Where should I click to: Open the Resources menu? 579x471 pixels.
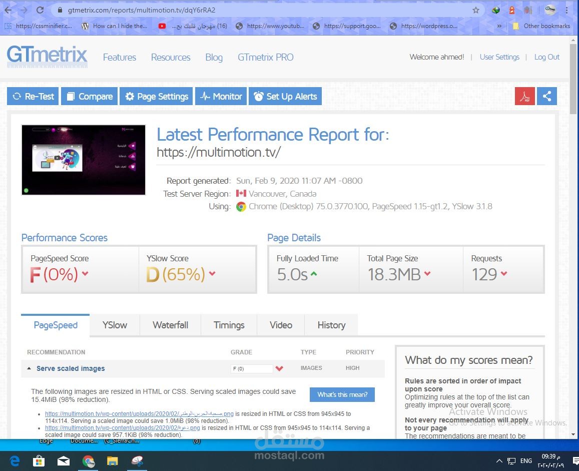pos(171,57)
